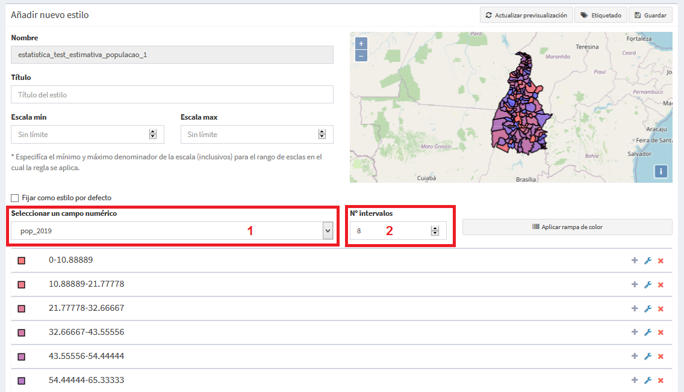Click the Escala max stepper arrows
This screenshot has height=392, width=684.
click(322, 134)
